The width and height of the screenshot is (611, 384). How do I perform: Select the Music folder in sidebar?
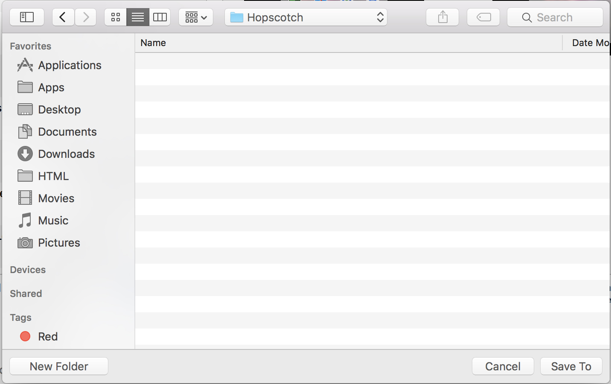click(53, 221)
